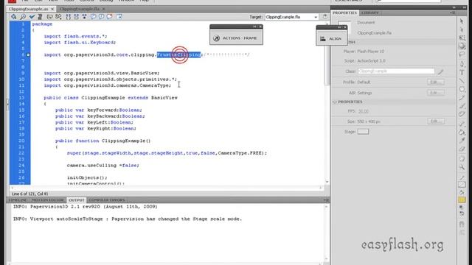
Task: Select the Brush tool
Action: (x=462, y=106)
